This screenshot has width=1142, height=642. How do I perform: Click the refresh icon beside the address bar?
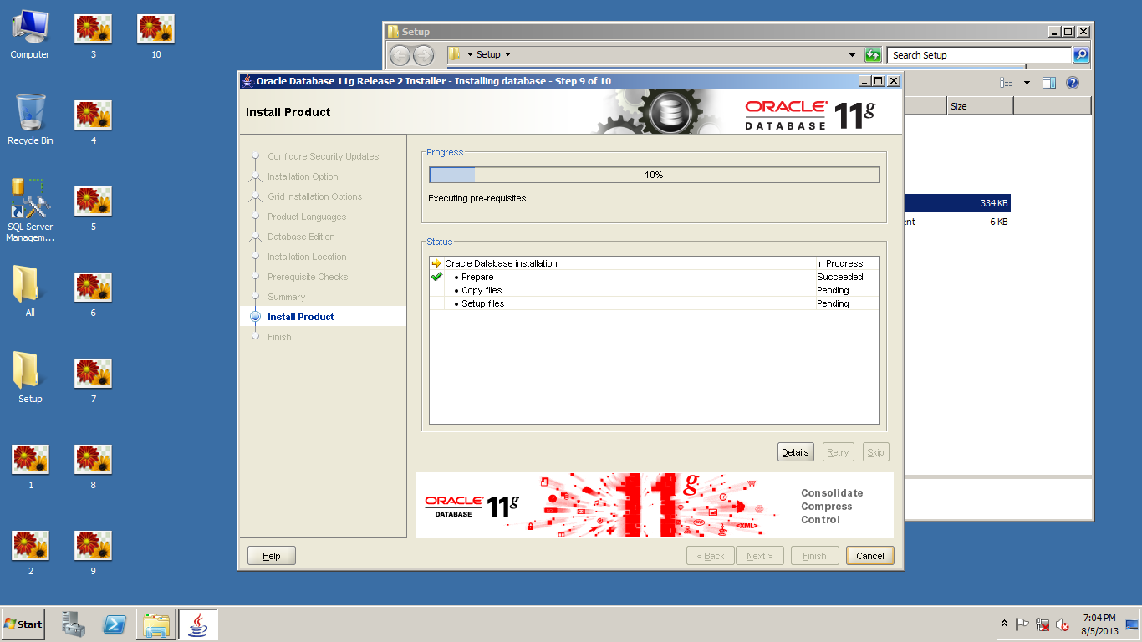[873, 55]
